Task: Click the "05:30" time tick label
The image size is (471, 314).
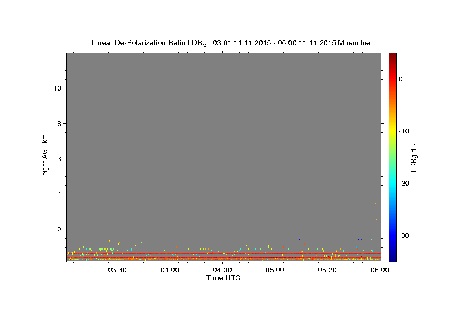Action: point(327,270)
